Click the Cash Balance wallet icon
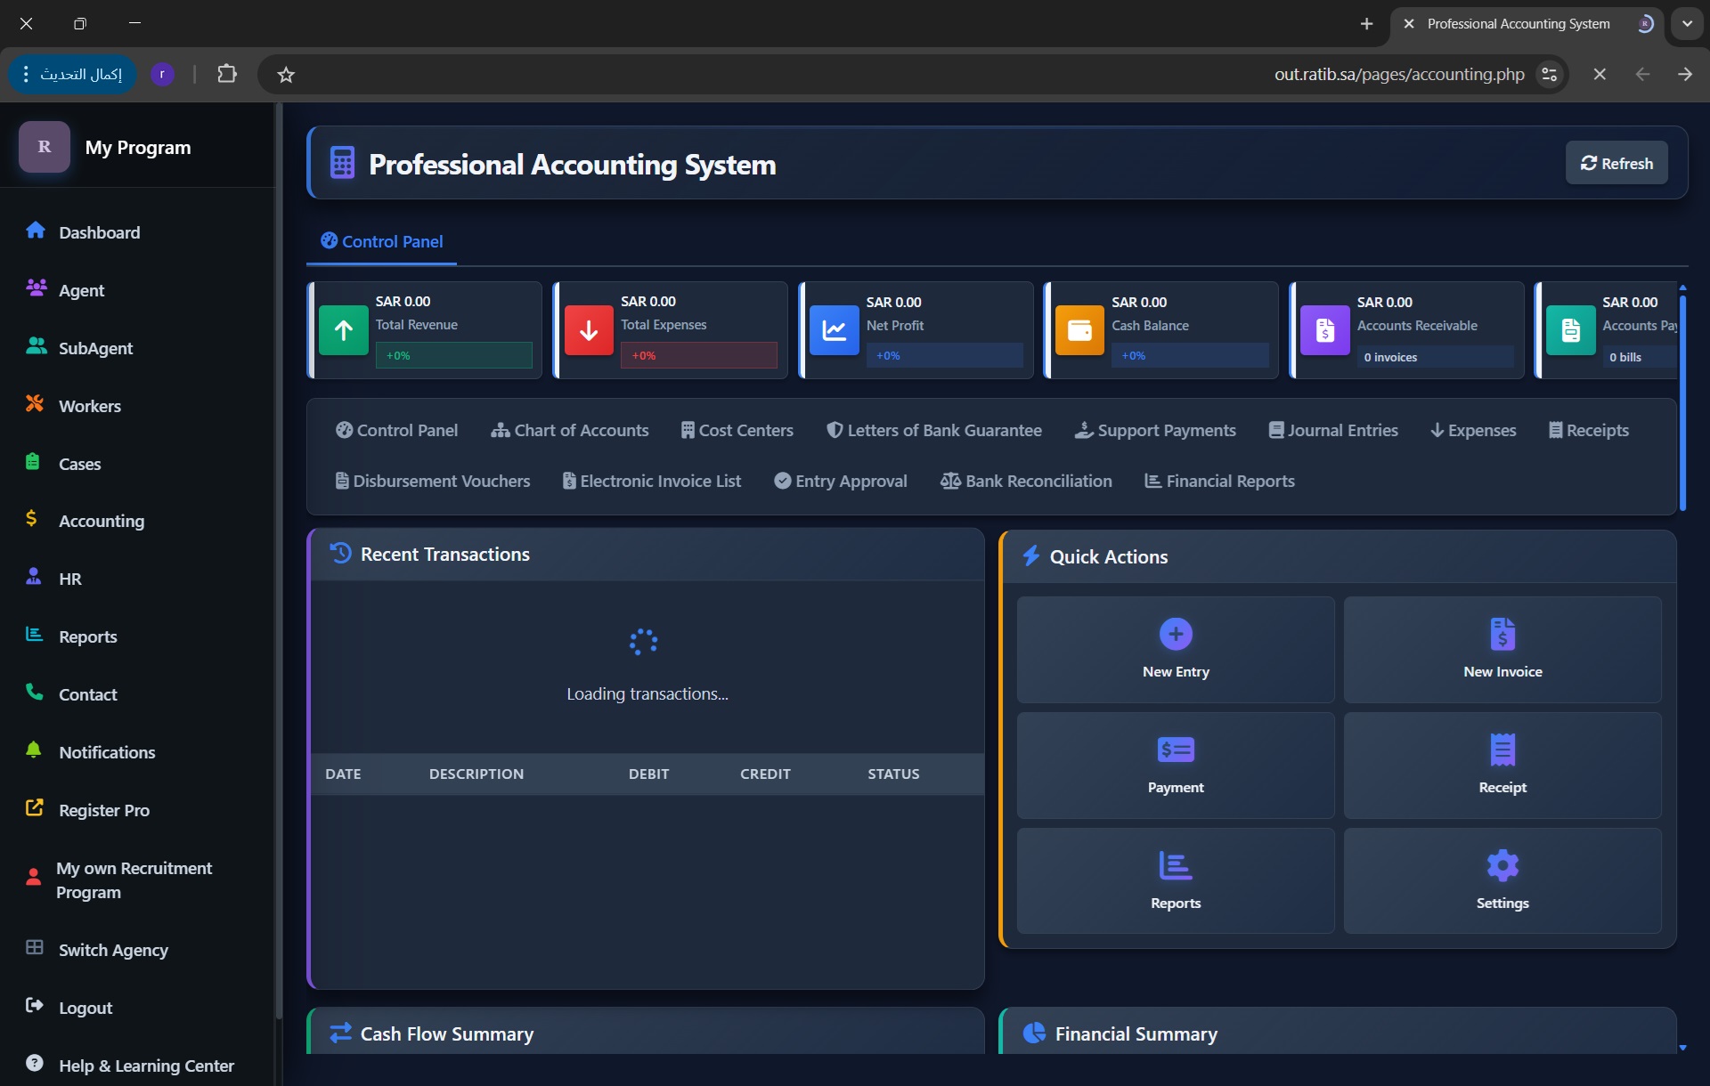 [x=1079, y=330]
